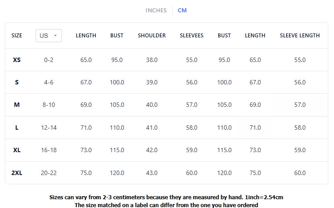Viewport: 334px width, 208px height.
Task: Click the SIZE column header
Action: pyautogui.click(x=17, y=36)
